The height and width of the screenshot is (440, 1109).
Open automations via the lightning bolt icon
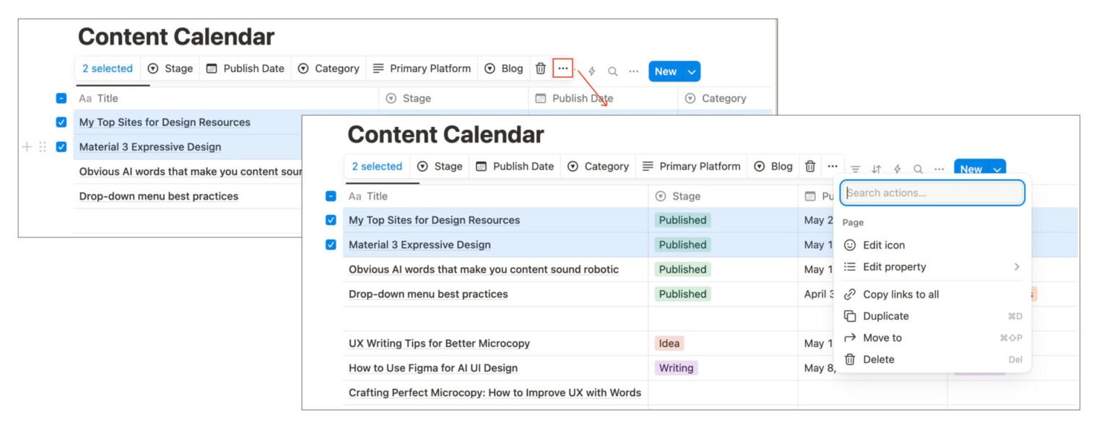pos(896,167)
